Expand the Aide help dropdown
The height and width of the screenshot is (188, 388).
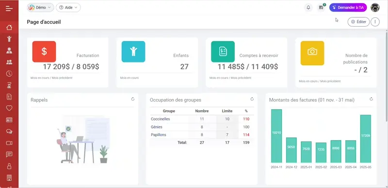point(68,7)
